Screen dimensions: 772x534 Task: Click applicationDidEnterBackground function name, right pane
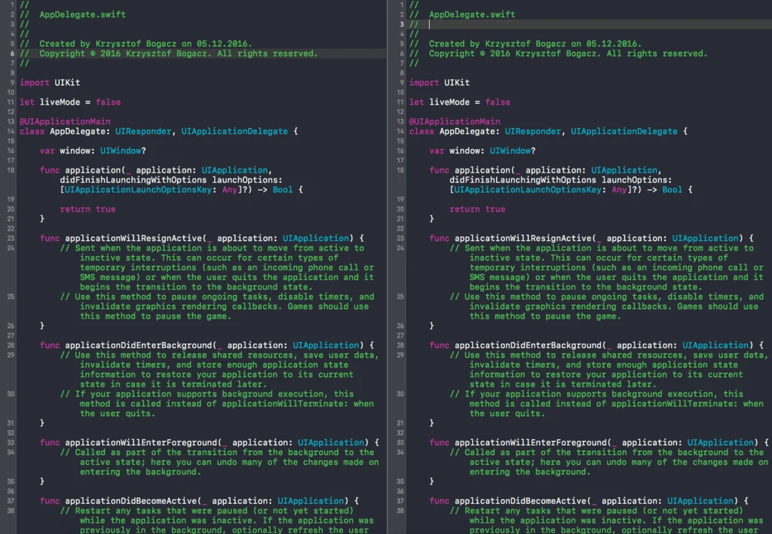528,345
